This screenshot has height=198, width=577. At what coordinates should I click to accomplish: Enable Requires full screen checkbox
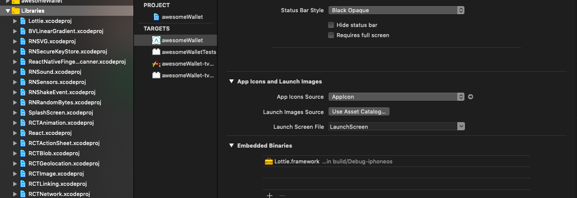[331, 35]
